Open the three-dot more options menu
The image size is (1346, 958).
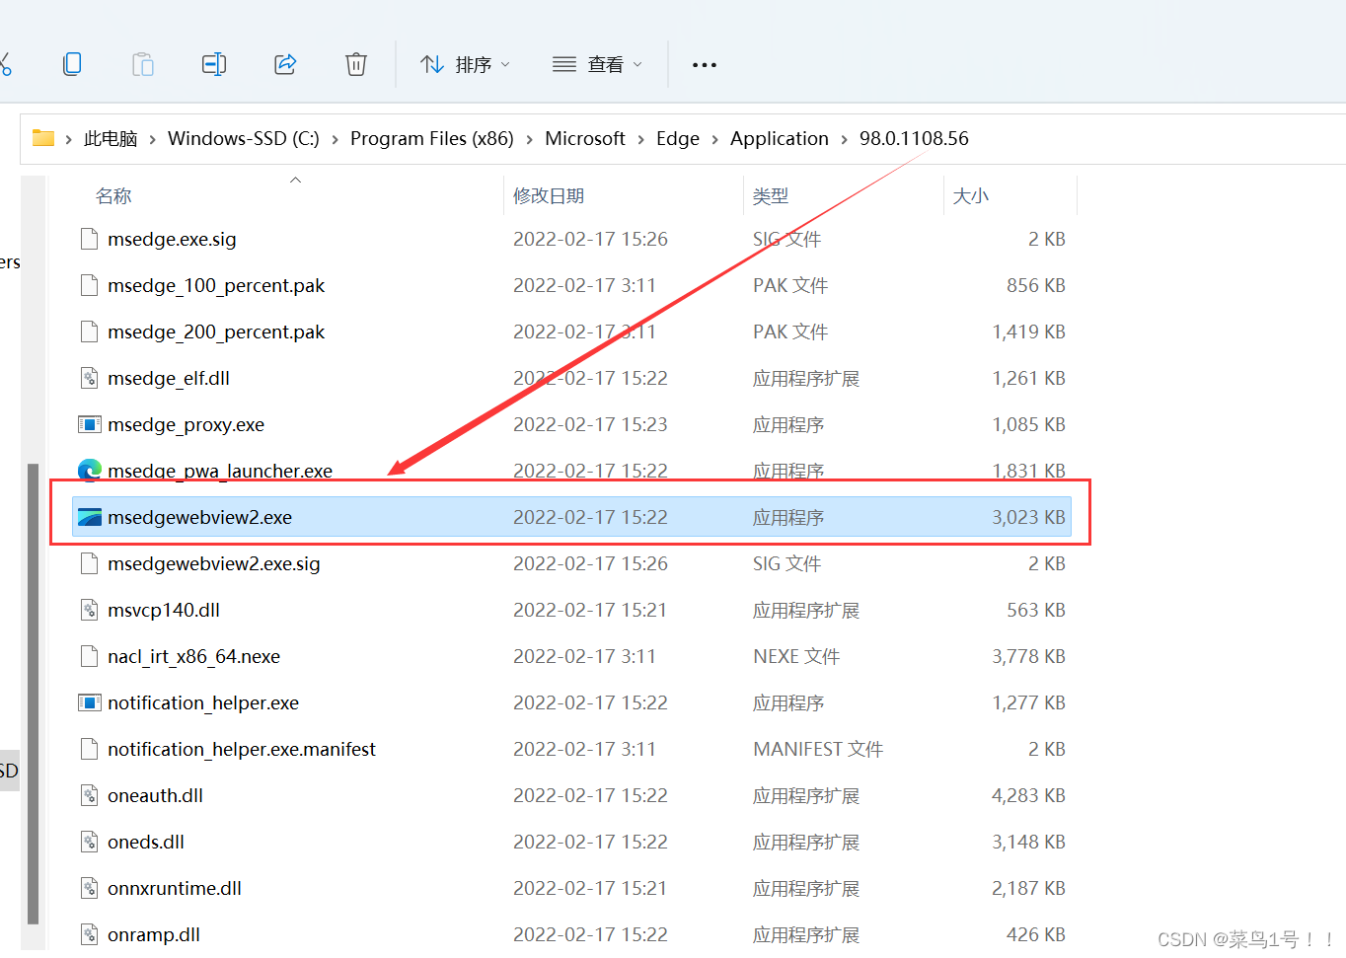click(x=705, y=65)
